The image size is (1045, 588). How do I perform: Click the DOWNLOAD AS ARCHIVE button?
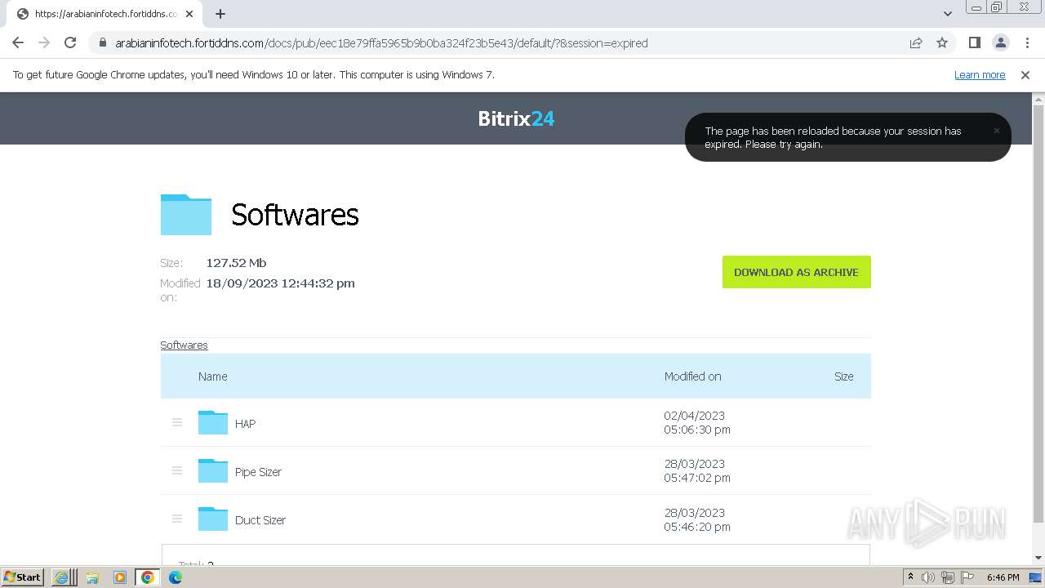click(796, 272)
